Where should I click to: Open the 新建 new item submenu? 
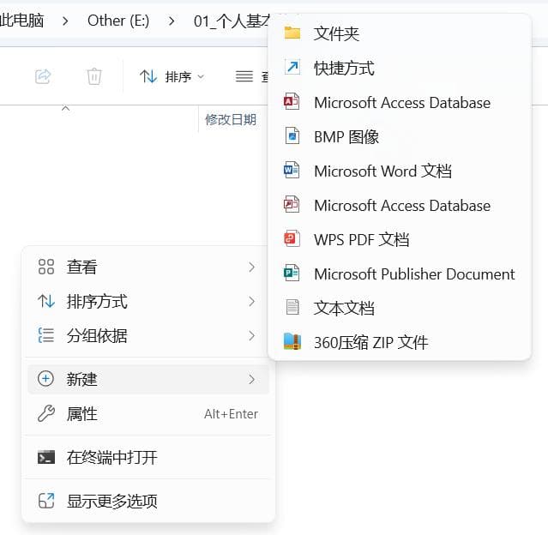pos(148,379)
